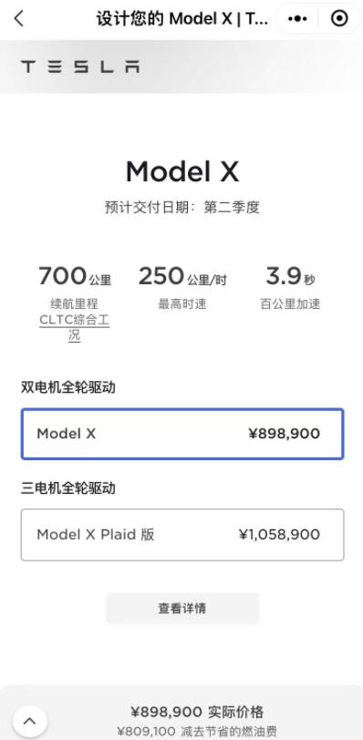363x740 pixels.
Task: Tap the 减去节省的燃油费 price line
Action: [x=197, y=732]
